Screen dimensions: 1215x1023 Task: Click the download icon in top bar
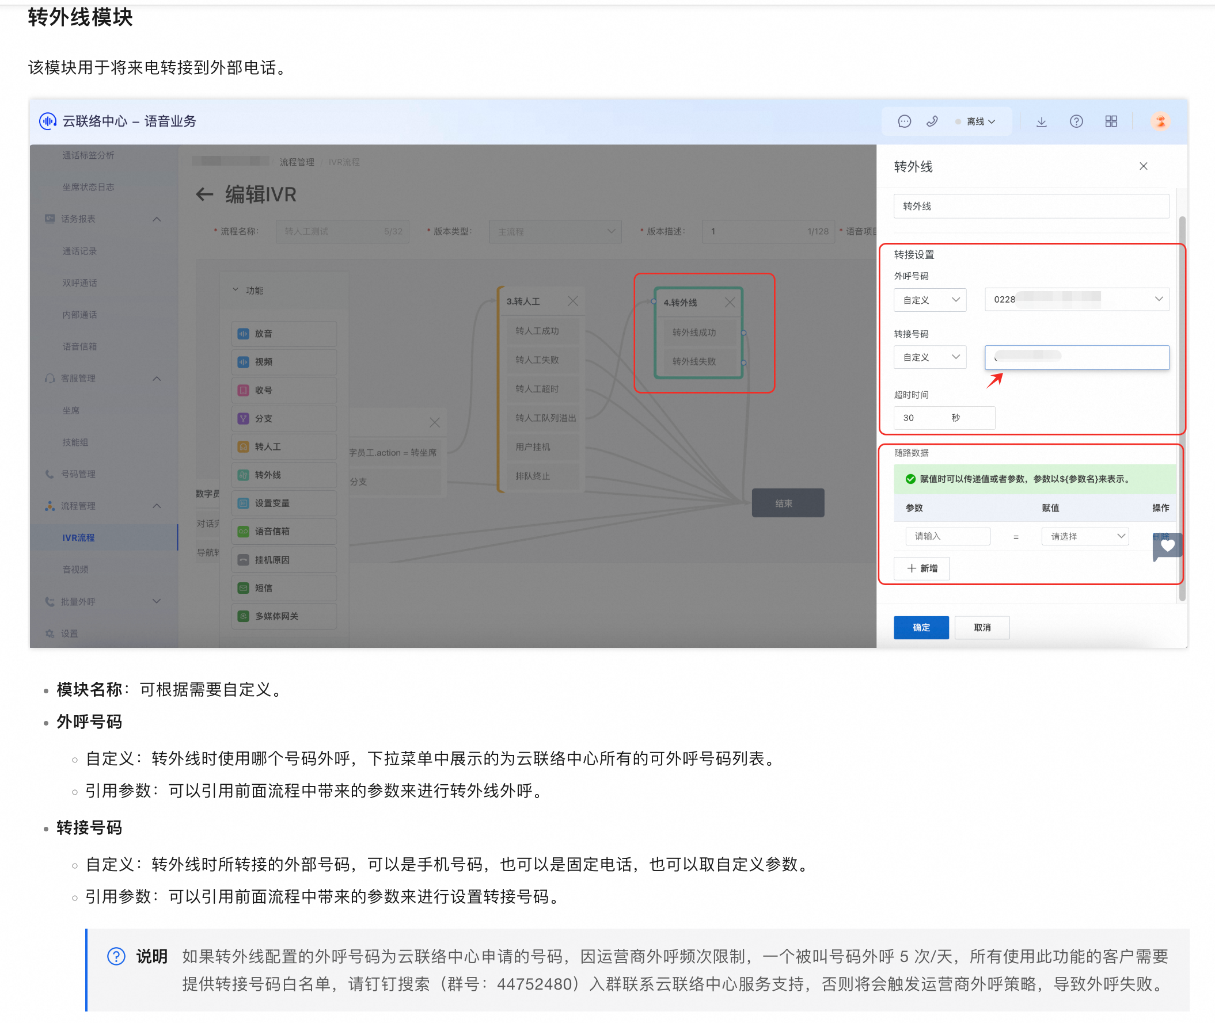[1041, 121]
